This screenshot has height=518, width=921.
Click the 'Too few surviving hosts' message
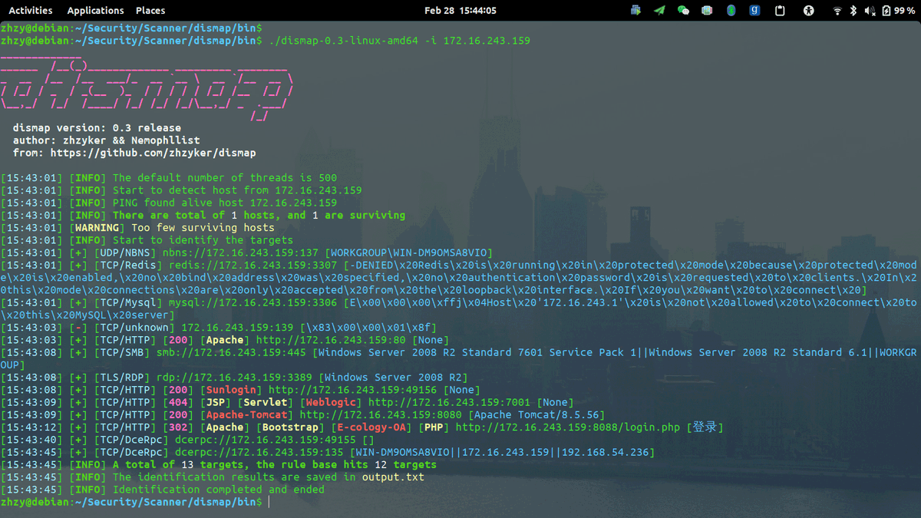pos(203,228)
